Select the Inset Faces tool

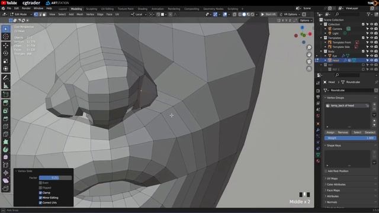[x=5, y=111]
